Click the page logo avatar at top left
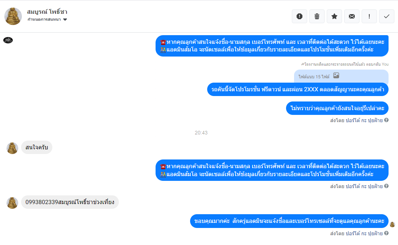This screenshot has height=245, width=398. (8, 40)
